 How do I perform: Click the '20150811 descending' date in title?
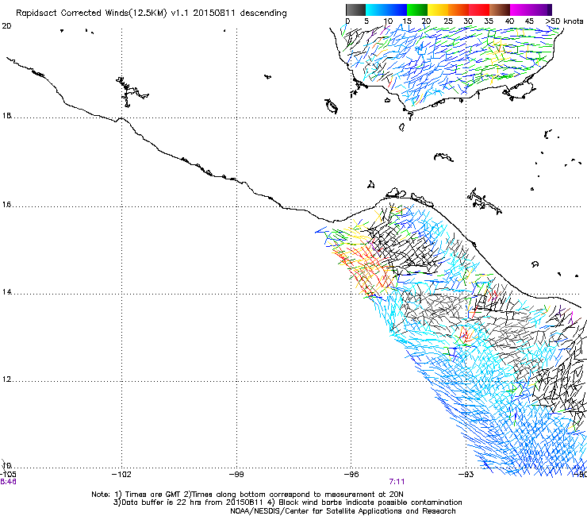coord(240,13)
